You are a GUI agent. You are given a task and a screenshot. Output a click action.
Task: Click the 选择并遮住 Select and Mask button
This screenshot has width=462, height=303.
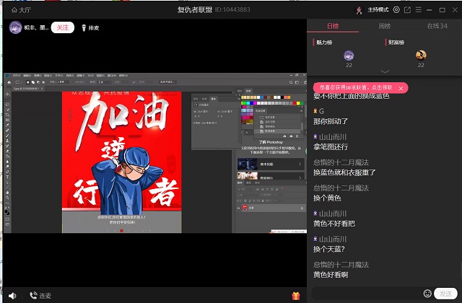(167, 82)
